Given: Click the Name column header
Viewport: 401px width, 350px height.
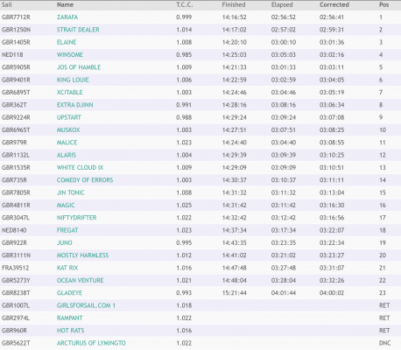Looking at the screenshot, I should (65, 5).
